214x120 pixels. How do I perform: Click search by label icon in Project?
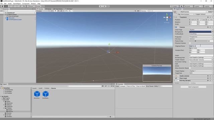106,86
